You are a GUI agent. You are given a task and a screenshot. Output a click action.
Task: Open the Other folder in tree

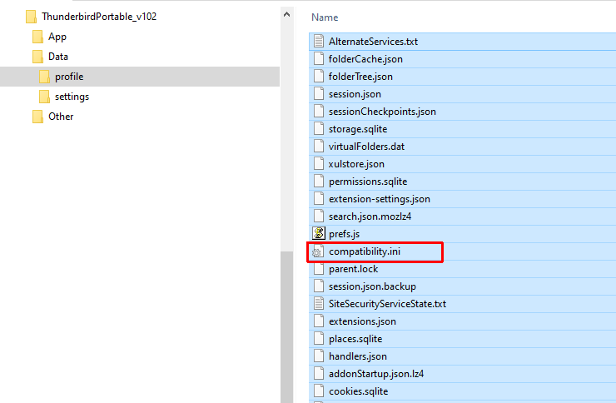61,117
